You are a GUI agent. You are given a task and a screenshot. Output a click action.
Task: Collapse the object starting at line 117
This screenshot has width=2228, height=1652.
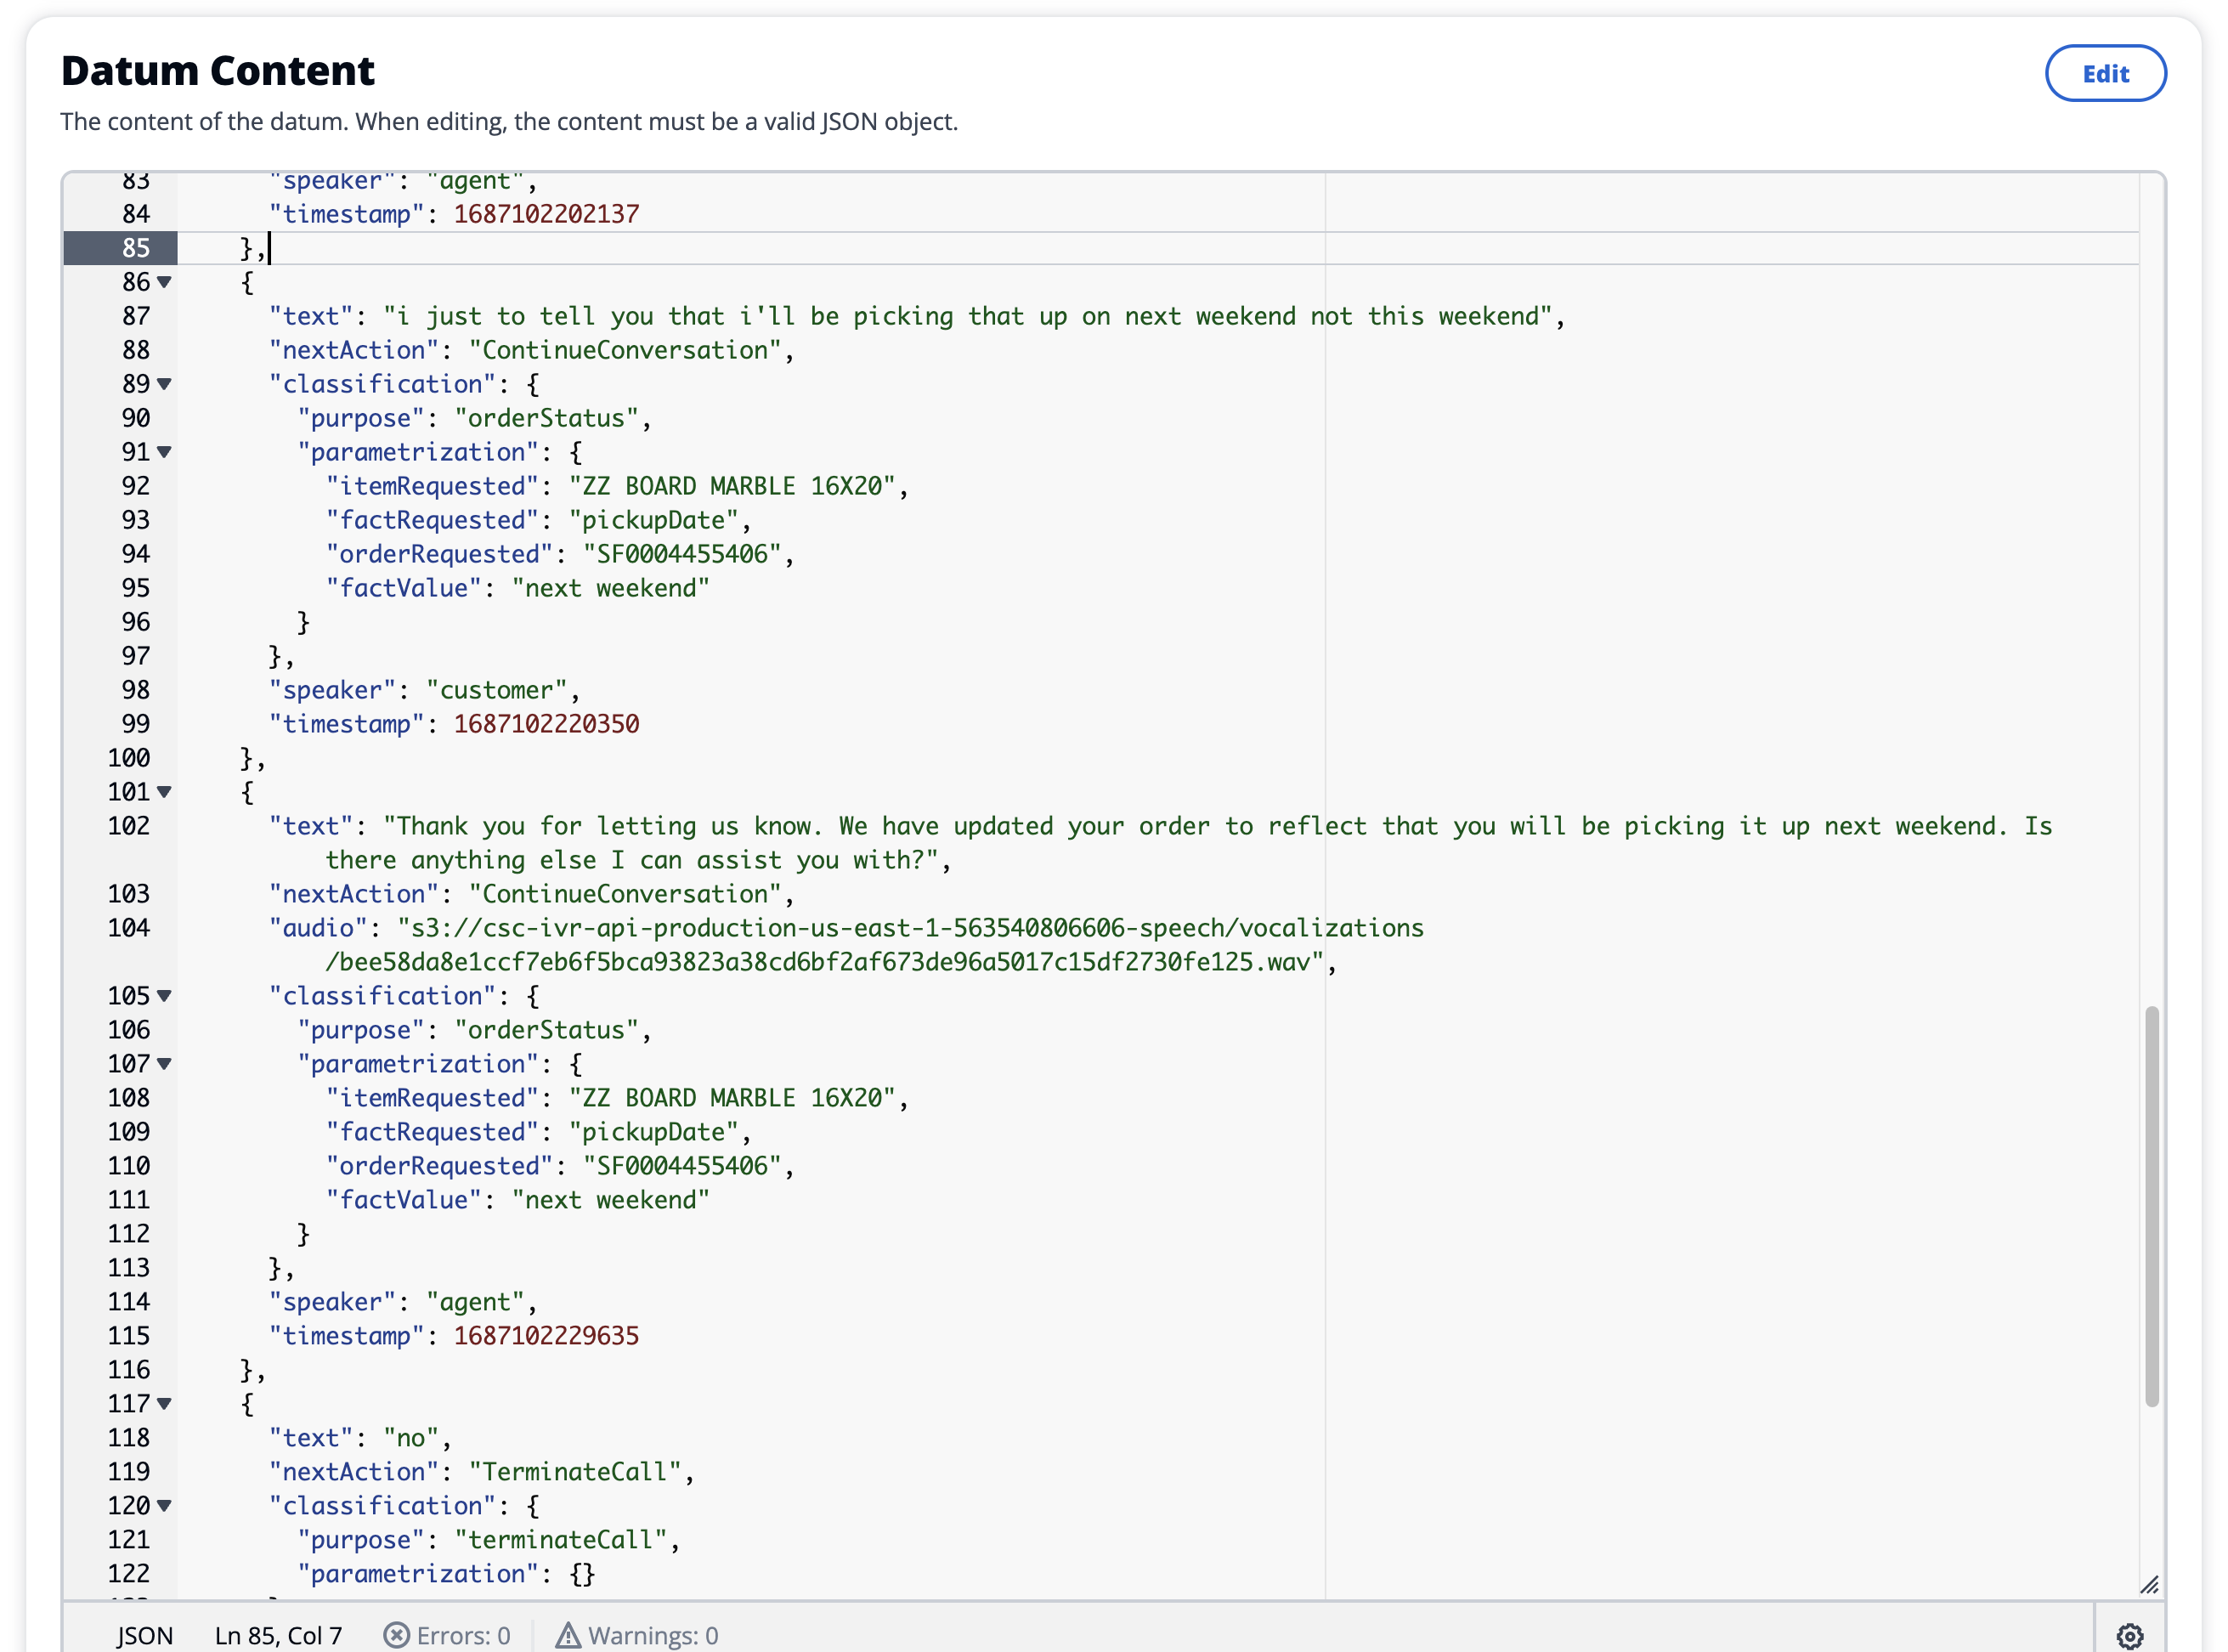coord(164,1404)
